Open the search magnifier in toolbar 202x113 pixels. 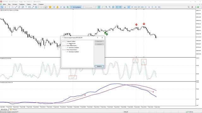click(x=189, y=7)
